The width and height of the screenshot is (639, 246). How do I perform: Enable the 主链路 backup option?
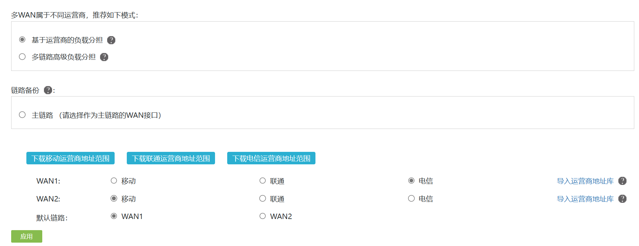coord(22,115)
